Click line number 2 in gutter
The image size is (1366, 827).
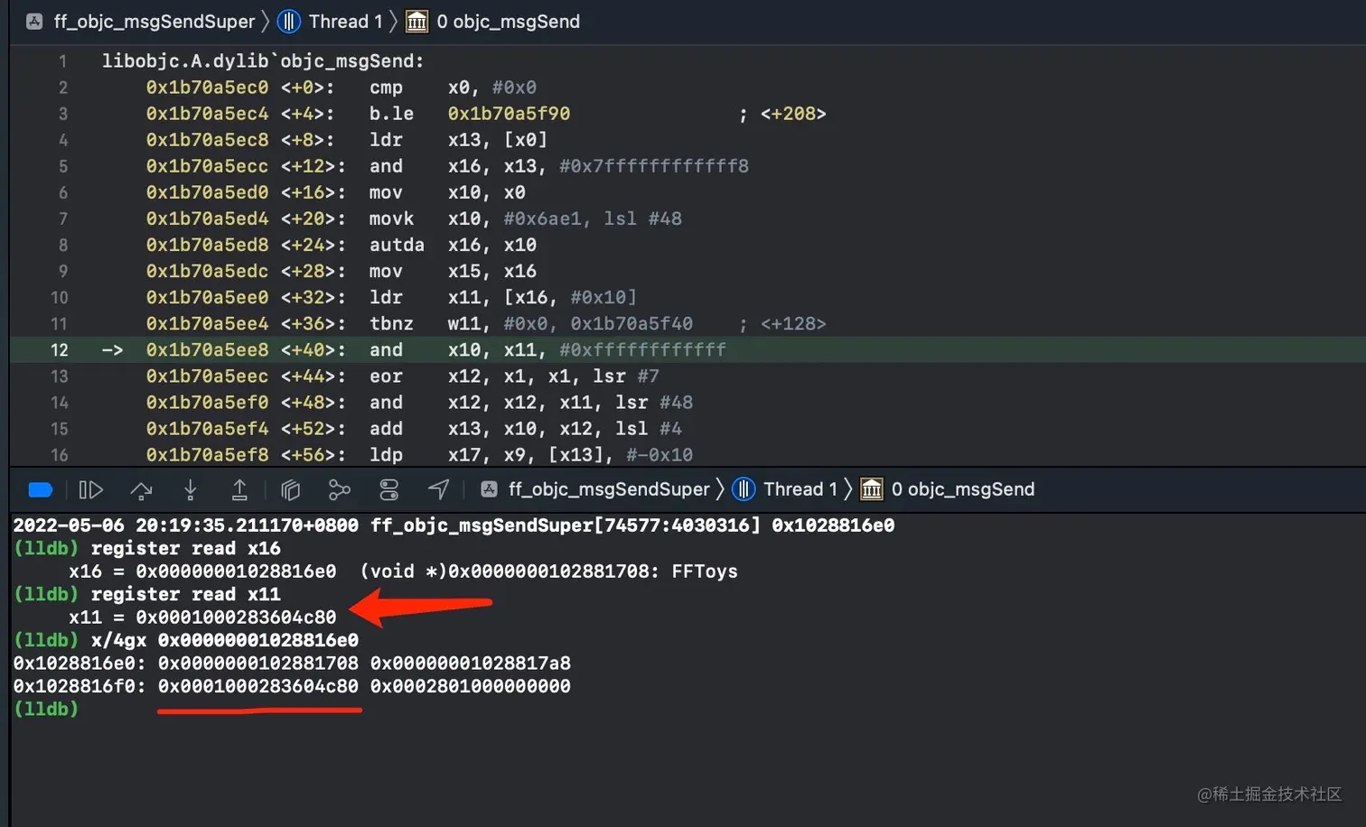click(63, 88)
